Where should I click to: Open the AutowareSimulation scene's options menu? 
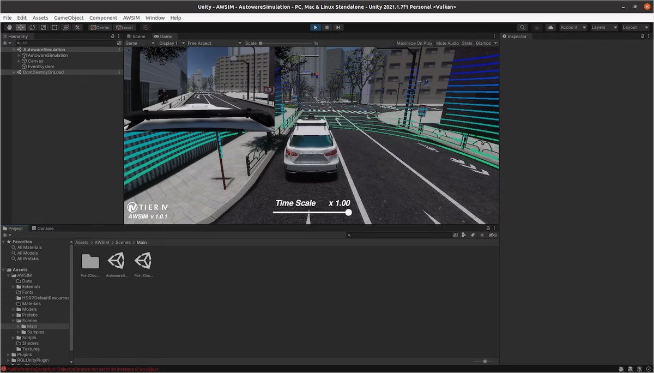119,50
